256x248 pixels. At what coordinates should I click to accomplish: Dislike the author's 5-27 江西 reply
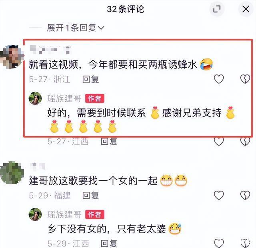[x=245, y=141]
